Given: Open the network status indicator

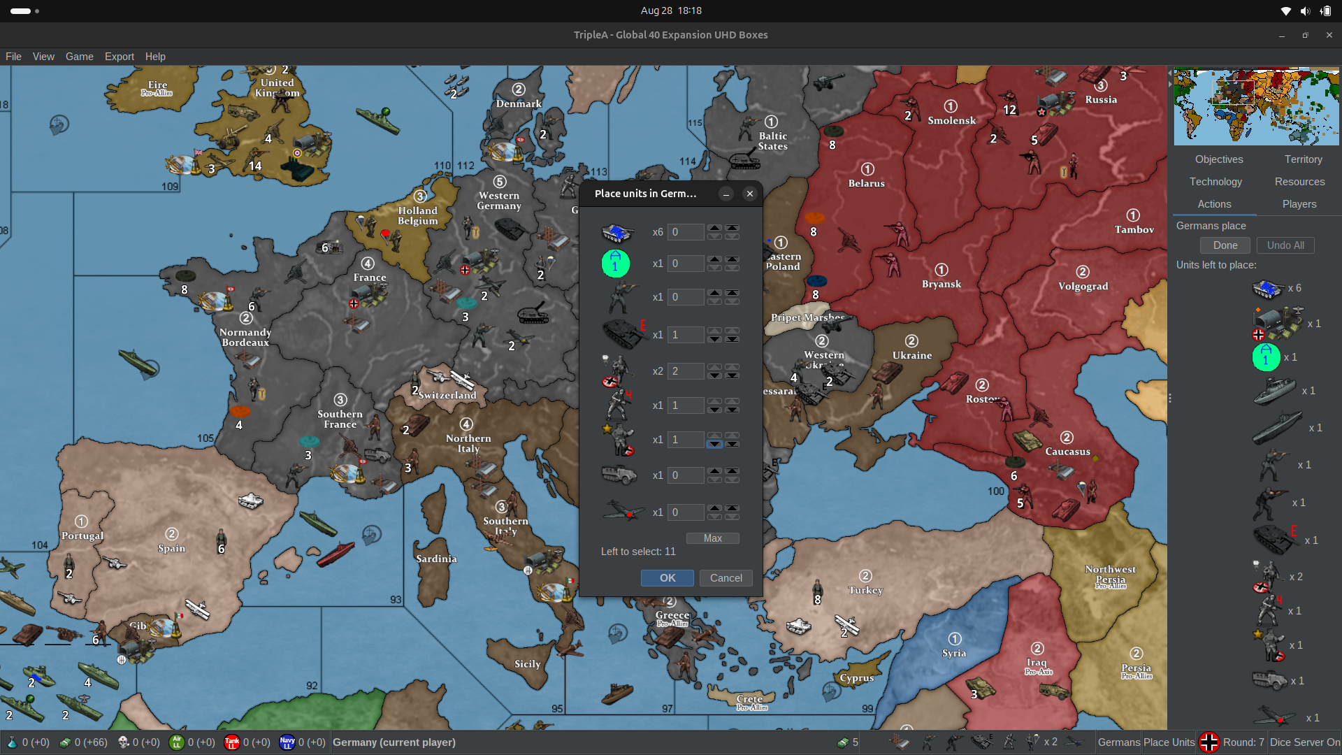Looking at the screenshot, I should (x=1285, y=11).
